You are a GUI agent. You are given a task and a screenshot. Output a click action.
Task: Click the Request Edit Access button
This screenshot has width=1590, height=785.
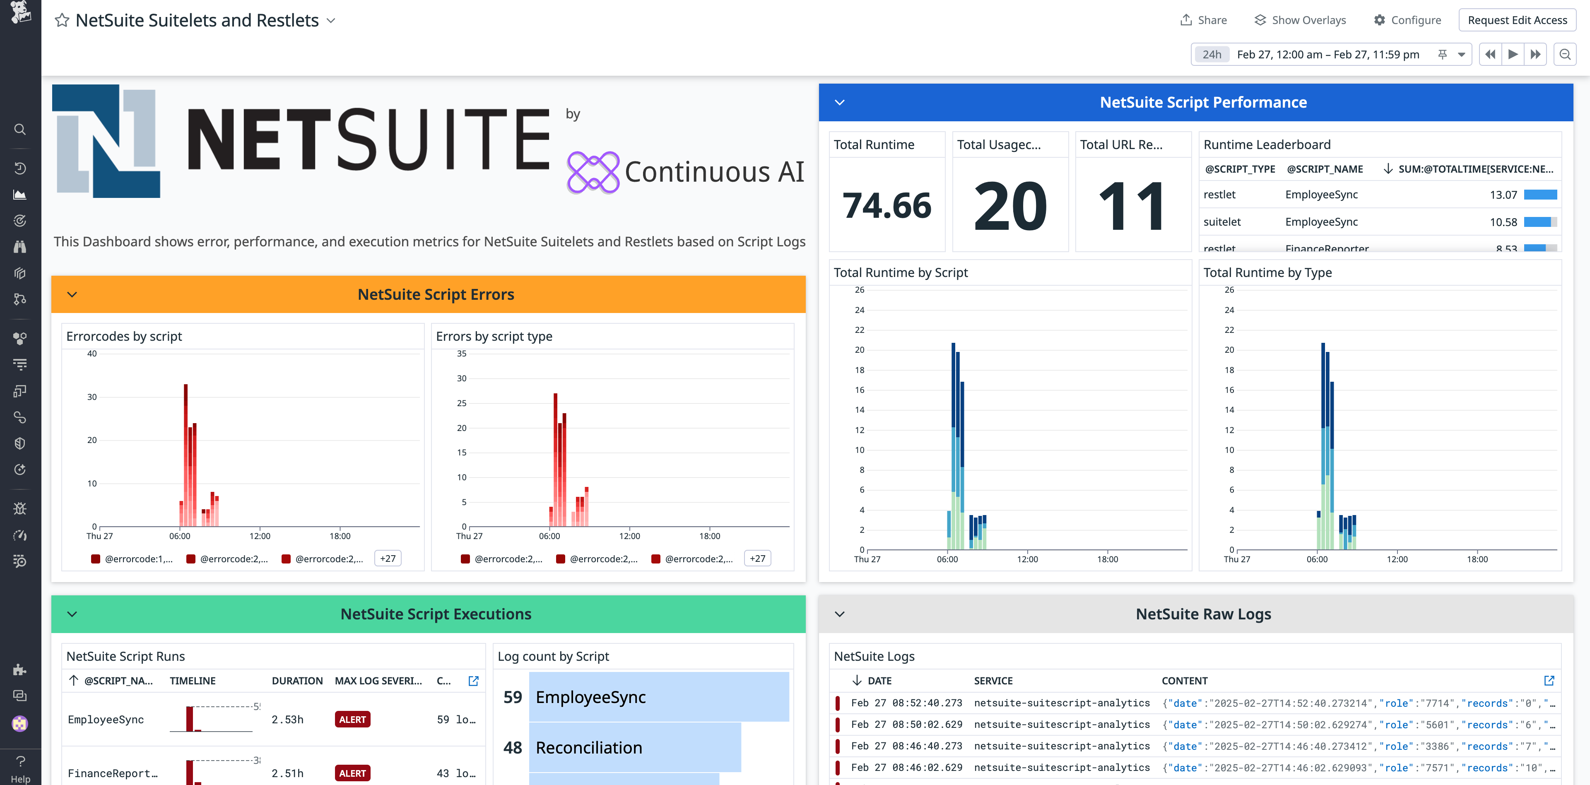(1517, 19)
